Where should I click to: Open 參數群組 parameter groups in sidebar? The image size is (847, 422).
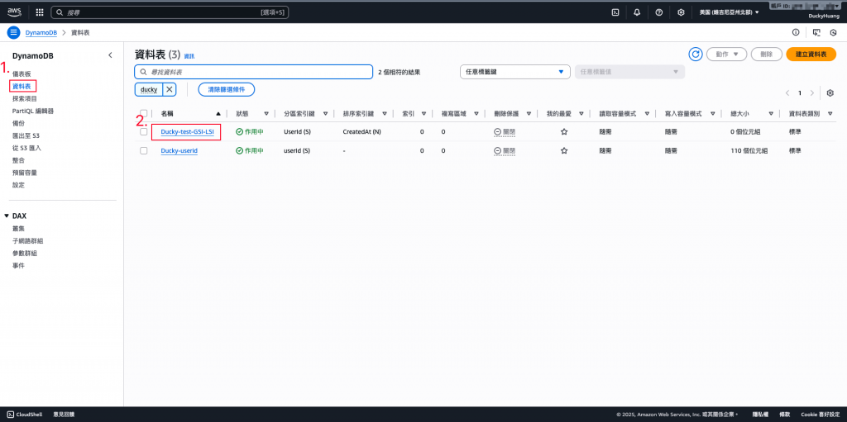[25, 253]
